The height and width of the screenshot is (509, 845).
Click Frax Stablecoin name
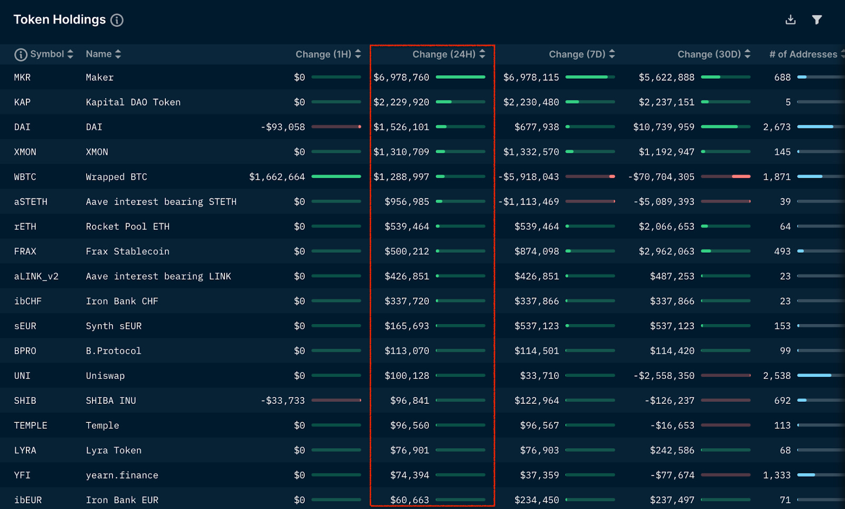click(128, 251)
